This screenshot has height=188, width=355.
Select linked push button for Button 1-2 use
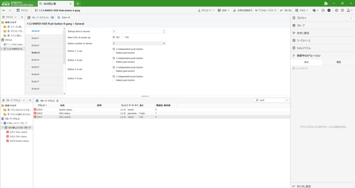(x=114, y=53)
